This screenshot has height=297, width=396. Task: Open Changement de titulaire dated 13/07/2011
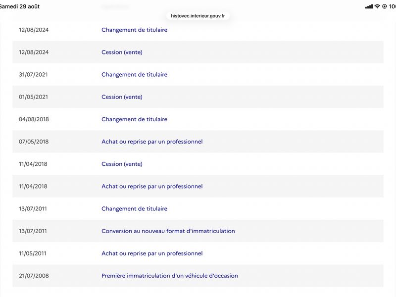pyautogui.click(x=134, y=208)
